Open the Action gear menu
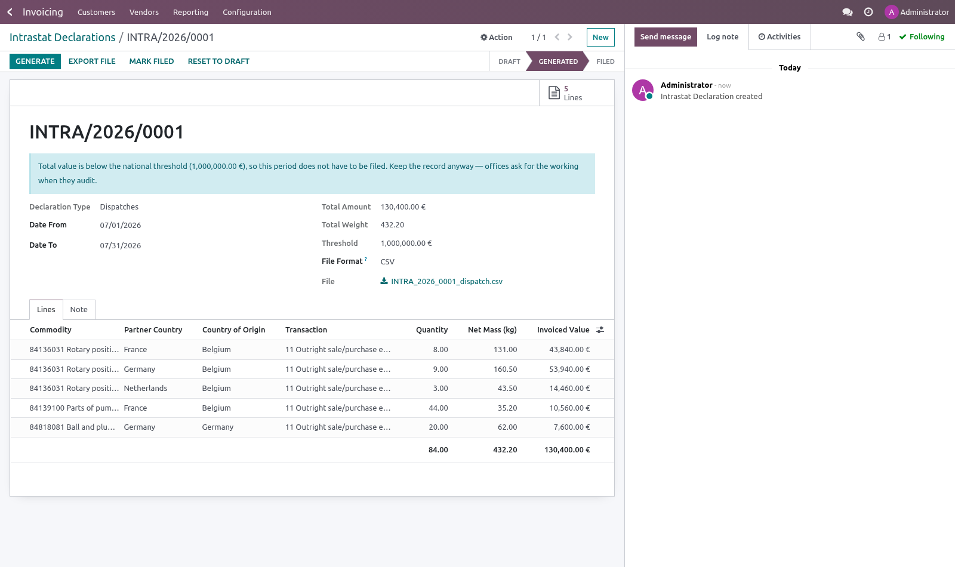Image resolution: width=955 pixels, height=567 pixels. [x=497, y=37]
